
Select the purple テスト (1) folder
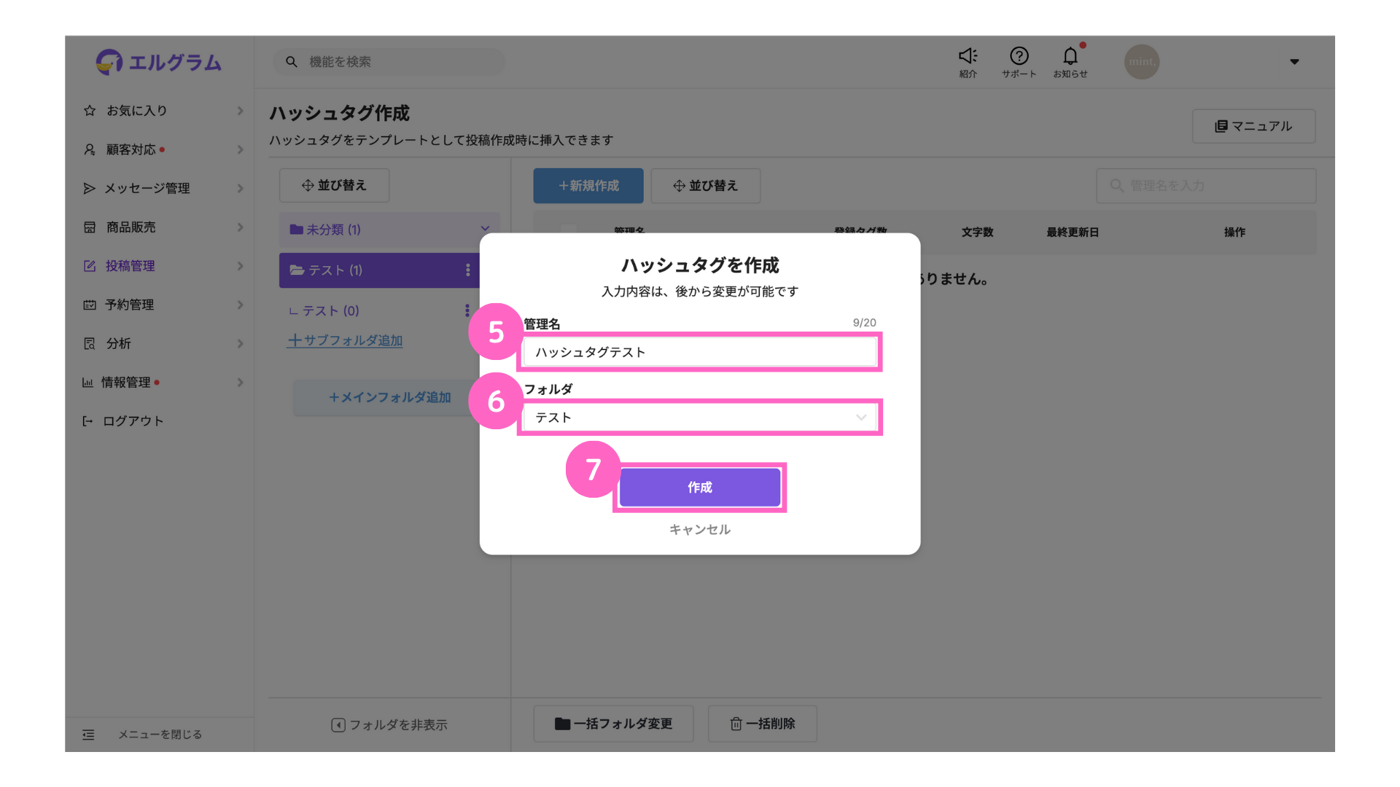tap(379, 270)
